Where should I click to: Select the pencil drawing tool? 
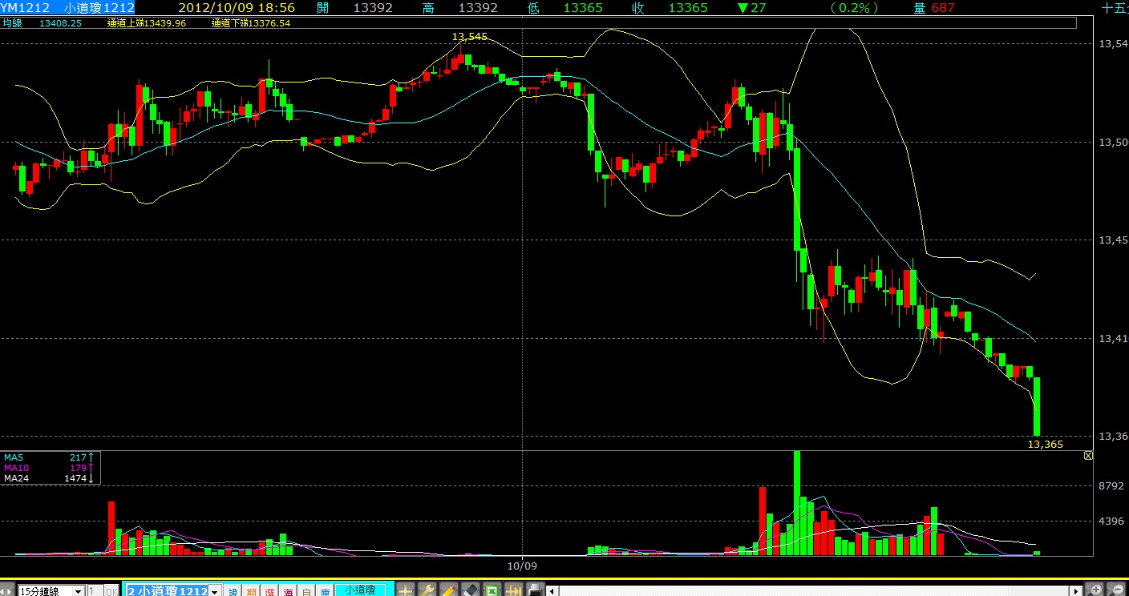449,590
